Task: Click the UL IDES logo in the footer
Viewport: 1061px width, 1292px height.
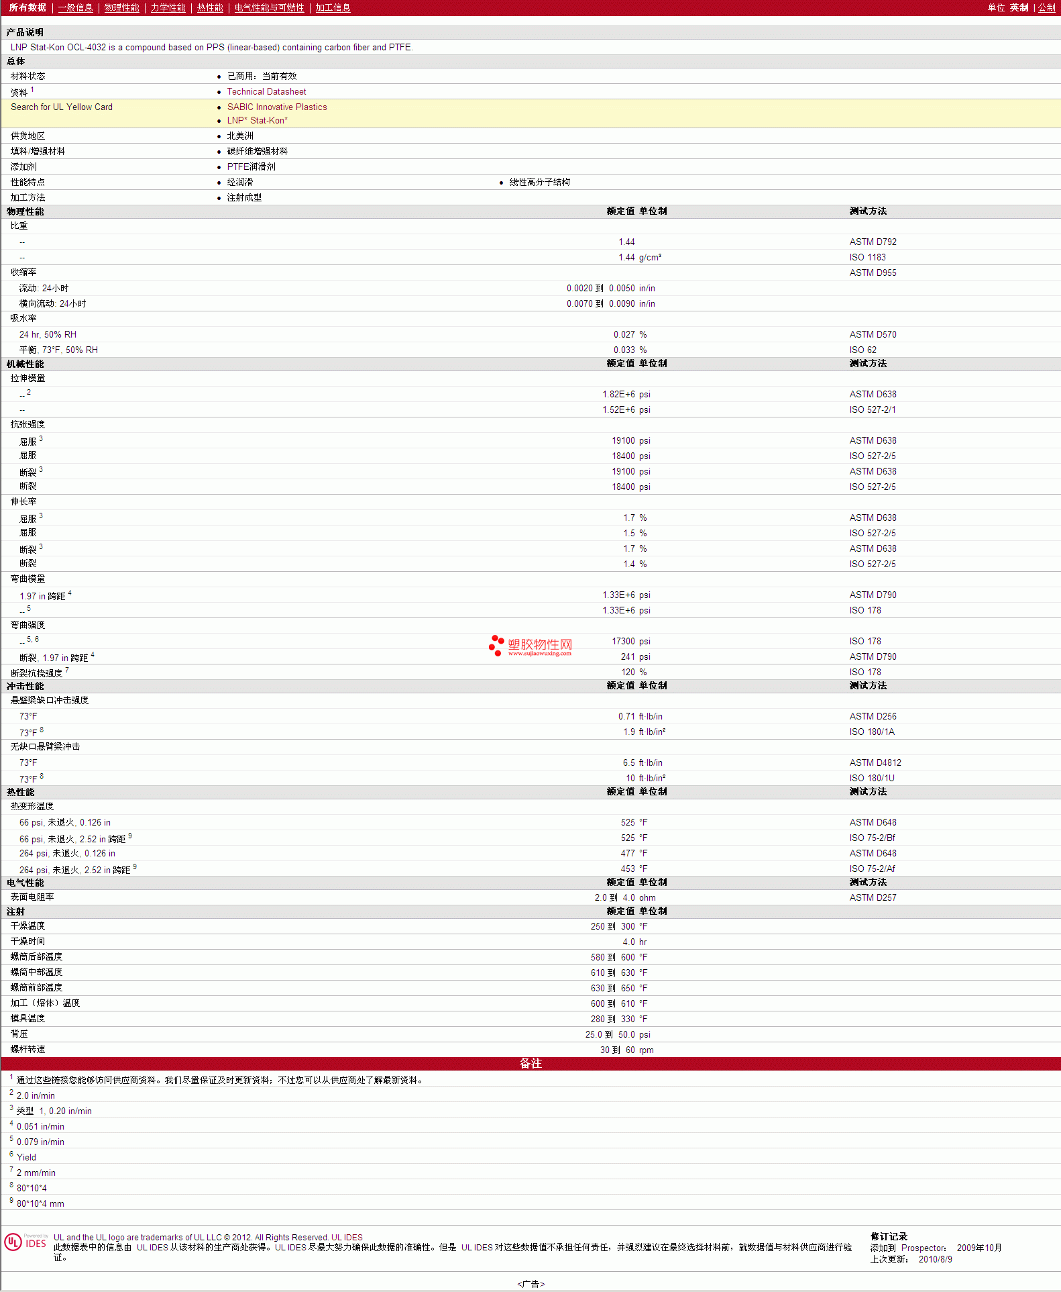Action: [26, 1242]
